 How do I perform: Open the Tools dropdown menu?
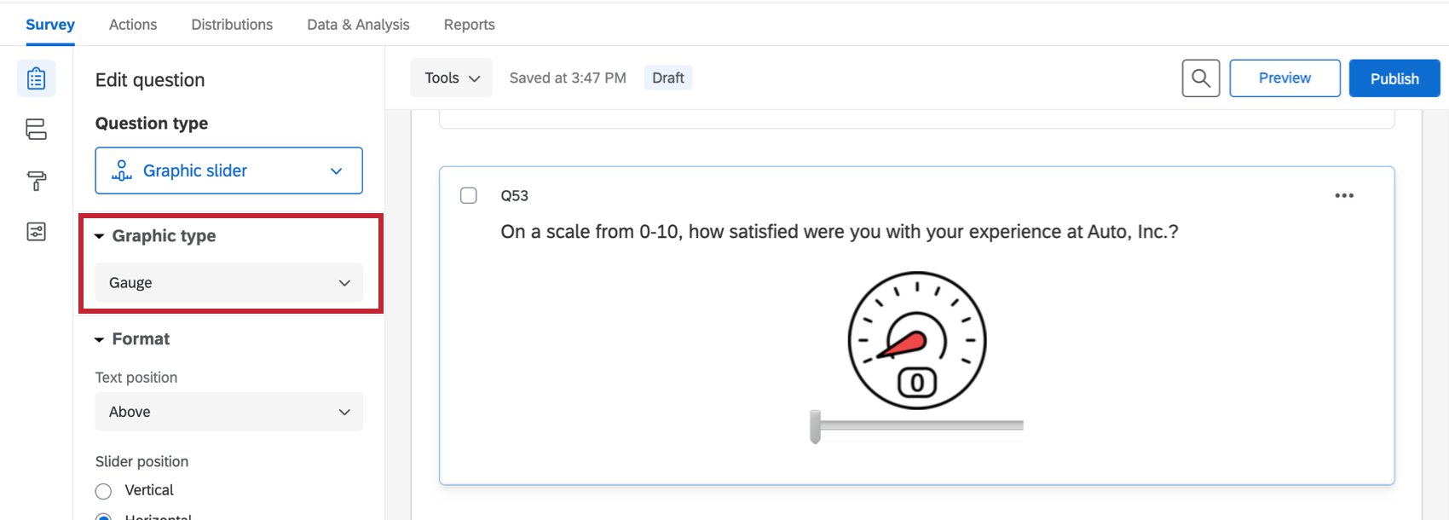(451, 78)
